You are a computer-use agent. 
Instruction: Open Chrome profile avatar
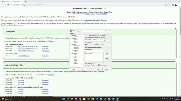176,5
